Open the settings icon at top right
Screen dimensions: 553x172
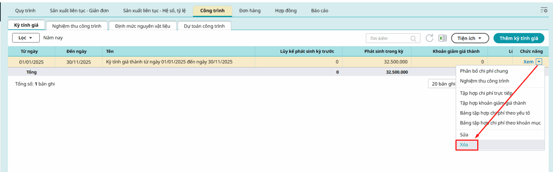point(544,10)
